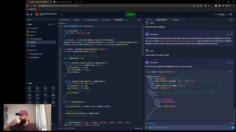Open the Threads tool
Image resolution: width=236 pixels, height=132 pixels.
(x=29, y=96)
